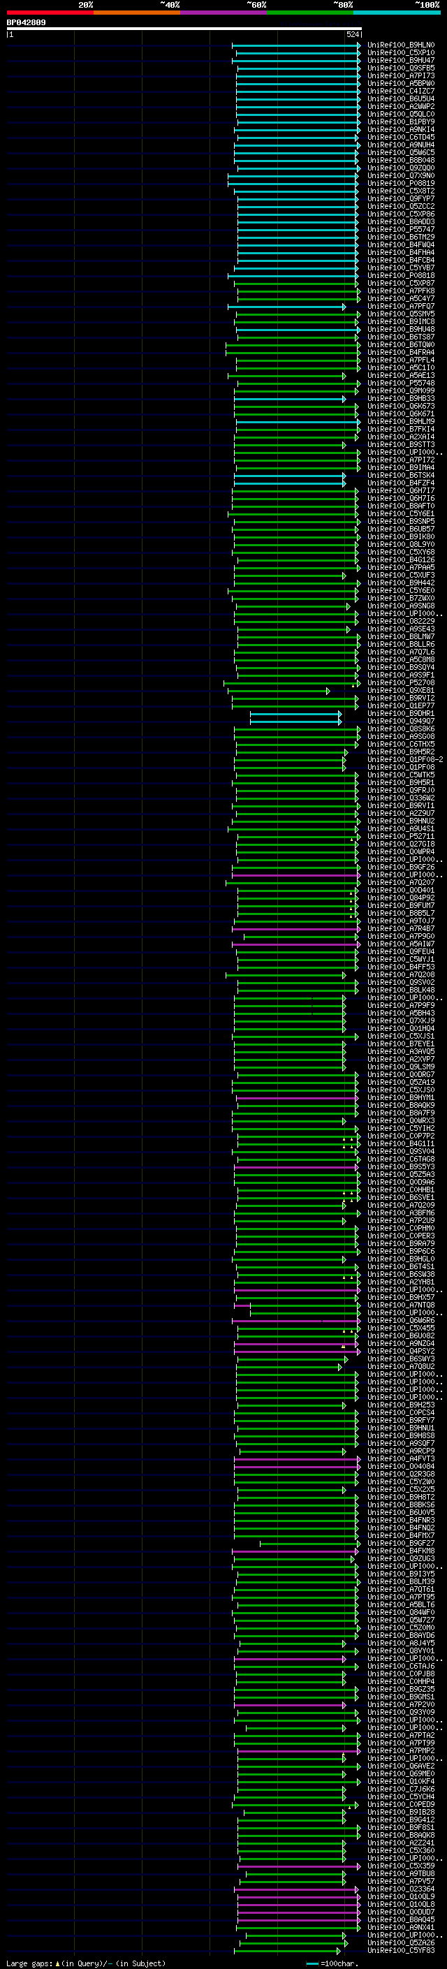Select hit label UniRef100_Q5QLC0
This screenshot has width=447, height=1969.
point(401,114)
